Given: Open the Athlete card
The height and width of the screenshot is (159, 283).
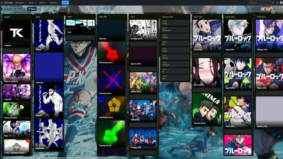Looking at the screenshot, I should tap(49, 101).
